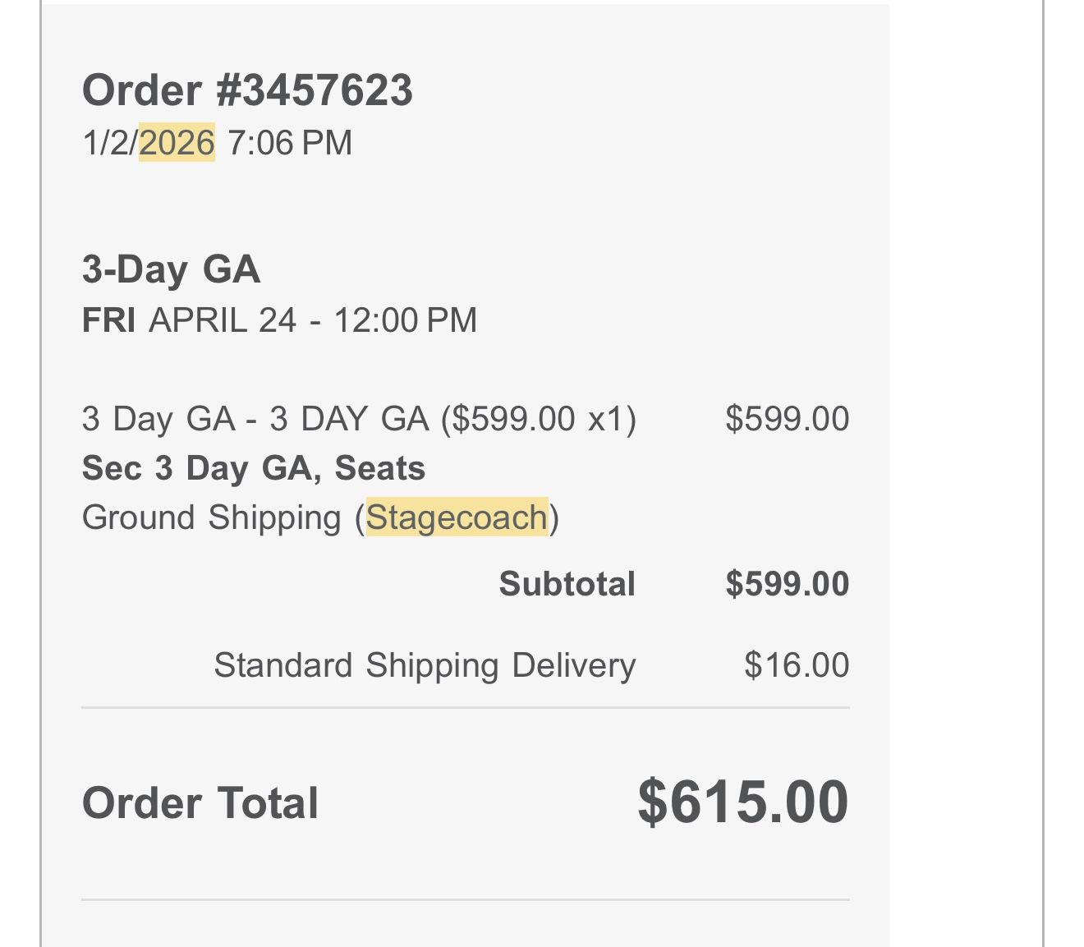
Task: Click the Standard Shipping Delivery label
Action: (425, 665)
